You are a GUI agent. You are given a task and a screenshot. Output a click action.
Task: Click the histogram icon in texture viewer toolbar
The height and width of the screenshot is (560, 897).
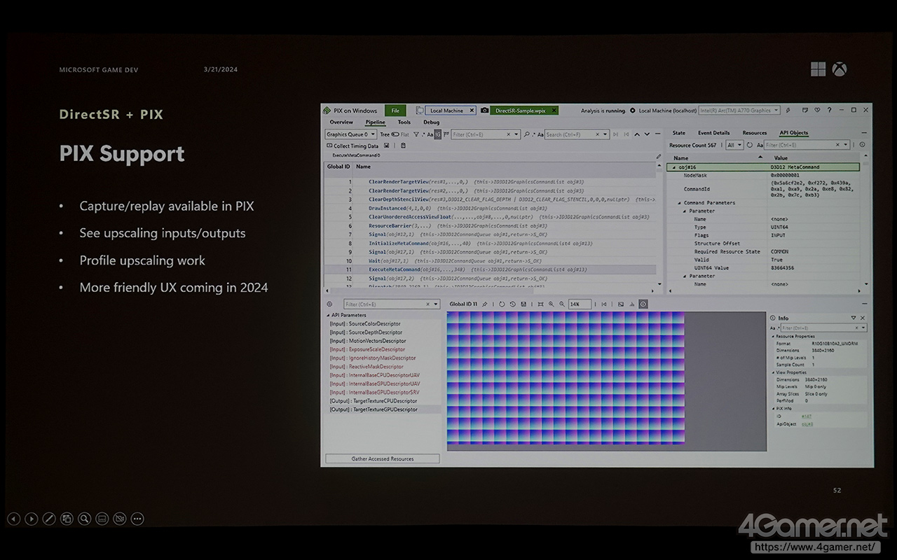click(632, 304)
